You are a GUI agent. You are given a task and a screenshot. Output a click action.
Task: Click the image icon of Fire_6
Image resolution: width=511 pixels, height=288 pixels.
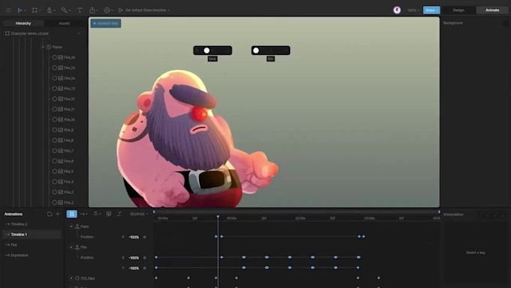point(61,161)
